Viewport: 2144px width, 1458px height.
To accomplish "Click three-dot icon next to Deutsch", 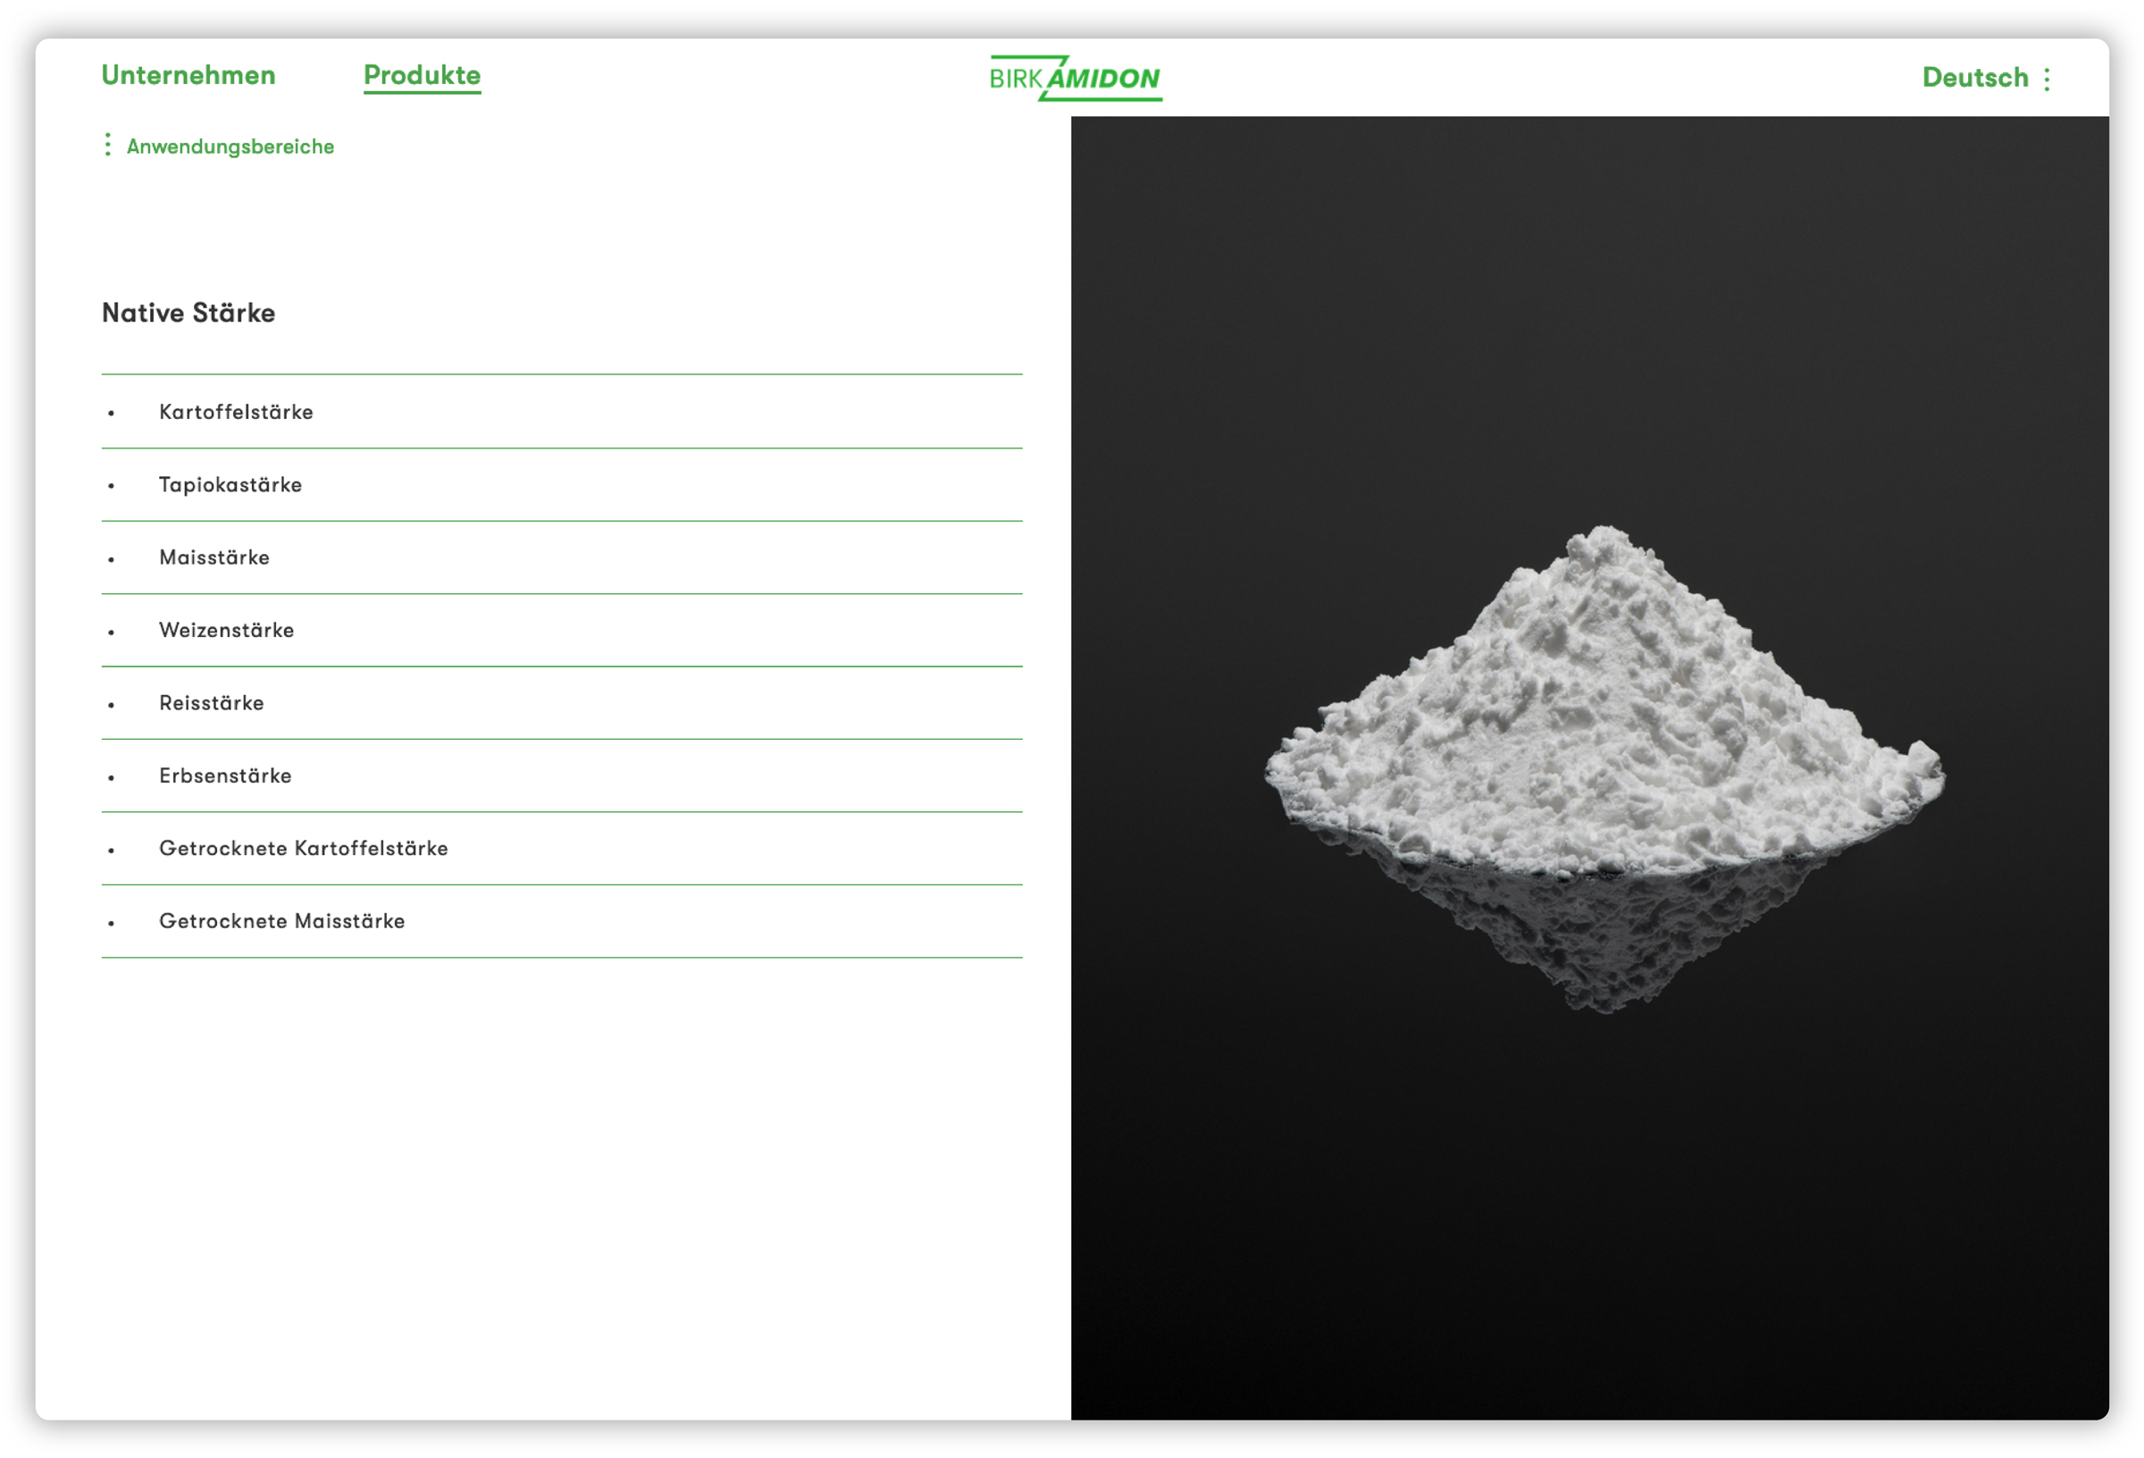I will (x=2047, y=80).
